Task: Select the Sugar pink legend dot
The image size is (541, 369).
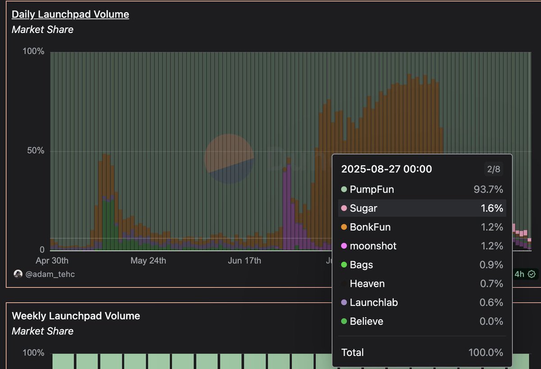Action: (x=344, y=208)
